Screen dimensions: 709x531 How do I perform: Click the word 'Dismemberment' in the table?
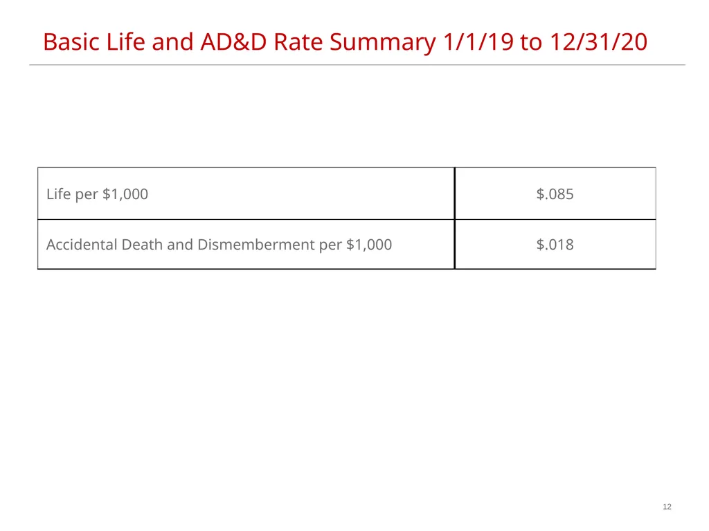coord(256,244)
